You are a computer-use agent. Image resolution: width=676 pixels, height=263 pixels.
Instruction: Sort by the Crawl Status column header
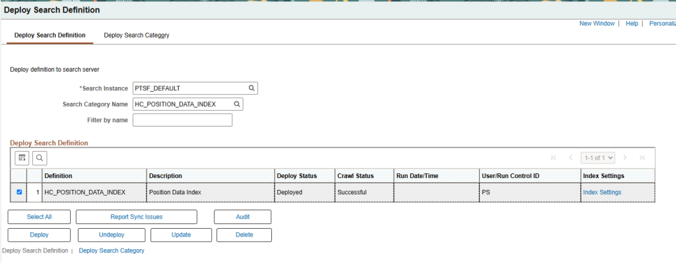click(356, 176)
